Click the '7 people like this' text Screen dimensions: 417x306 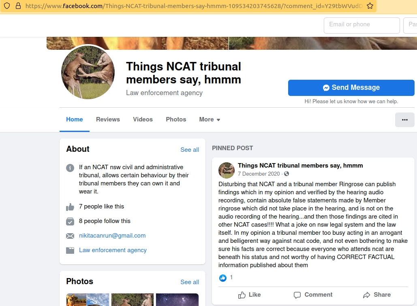tap(101, 206)
